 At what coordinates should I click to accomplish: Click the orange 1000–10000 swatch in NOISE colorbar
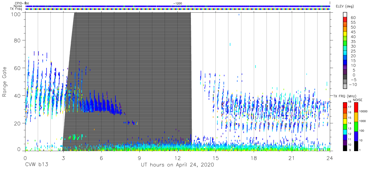tap(356, 117)
